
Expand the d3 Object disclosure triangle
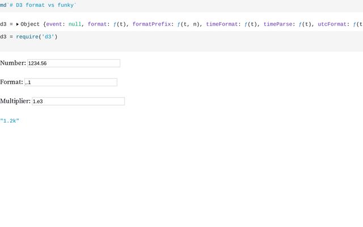(18, 24)
